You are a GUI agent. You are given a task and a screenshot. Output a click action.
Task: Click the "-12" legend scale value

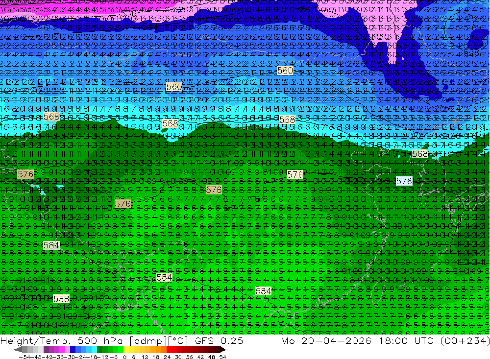102,357
